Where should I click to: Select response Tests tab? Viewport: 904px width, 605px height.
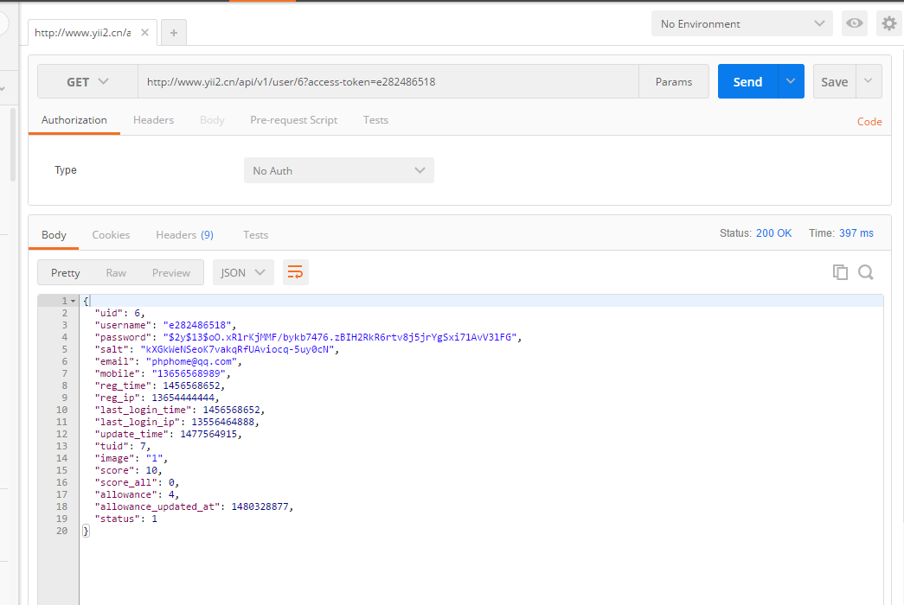[255, 235]
